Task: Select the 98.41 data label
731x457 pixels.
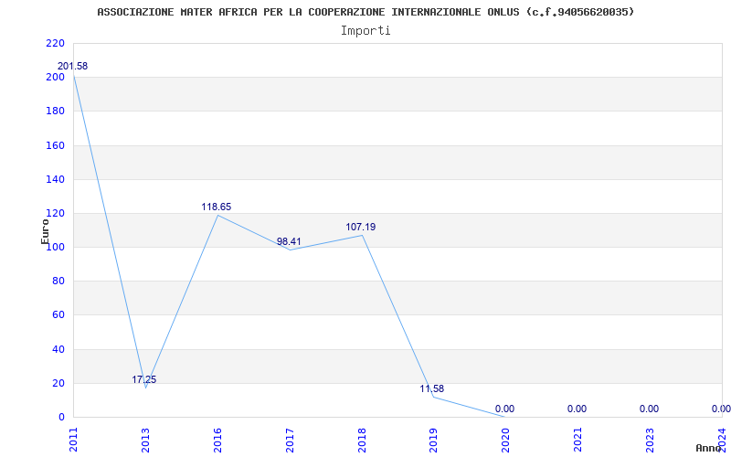Action: tap(289, 241)
